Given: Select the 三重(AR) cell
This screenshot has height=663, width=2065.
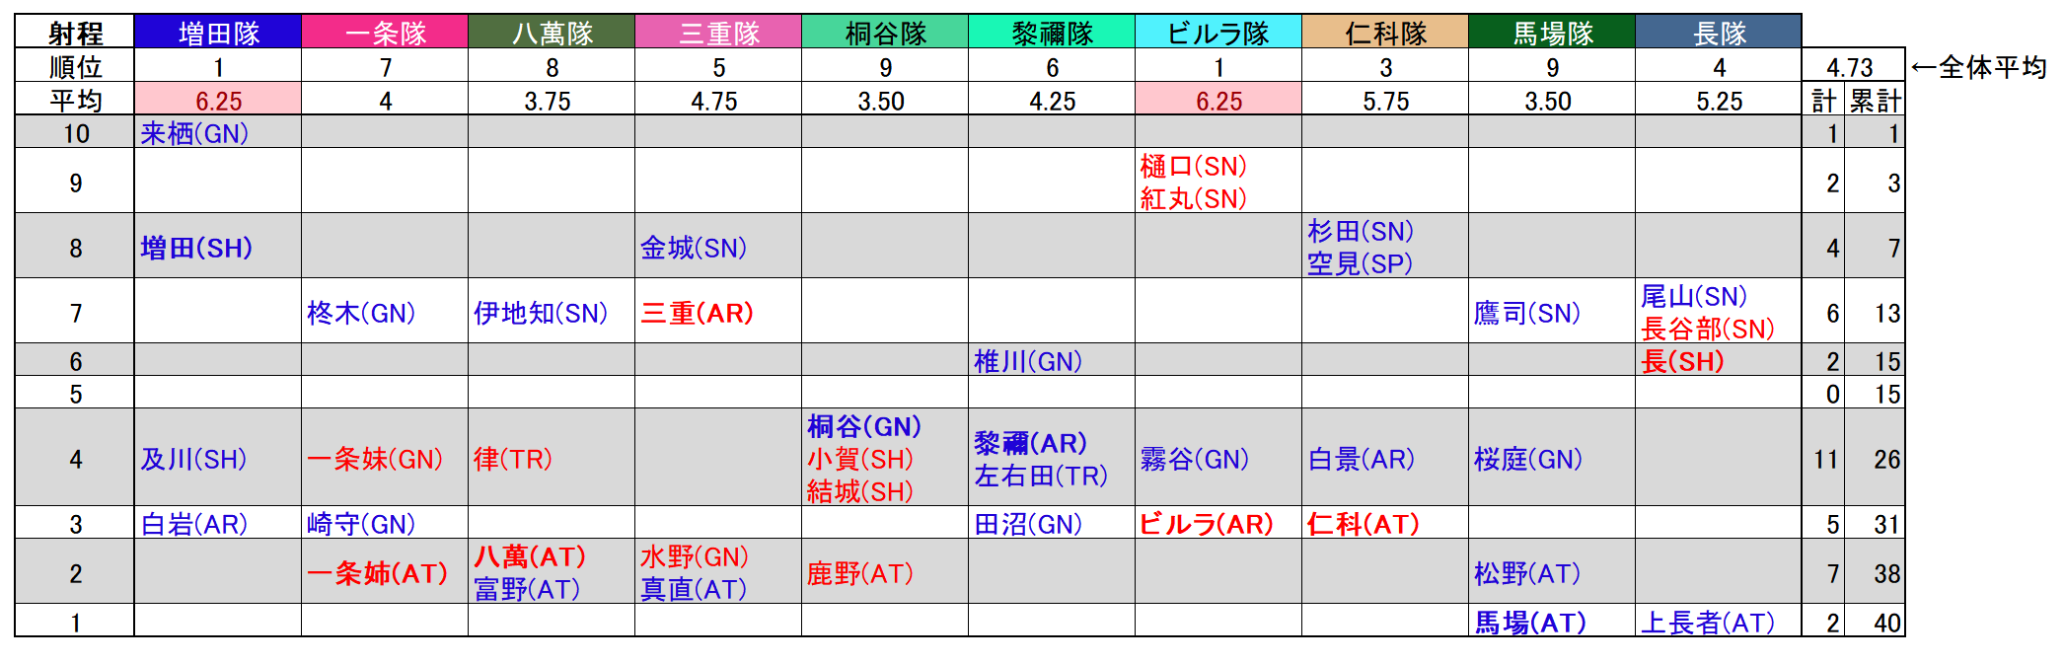Looking at the screenshot, I should click(x=718, y=312).
